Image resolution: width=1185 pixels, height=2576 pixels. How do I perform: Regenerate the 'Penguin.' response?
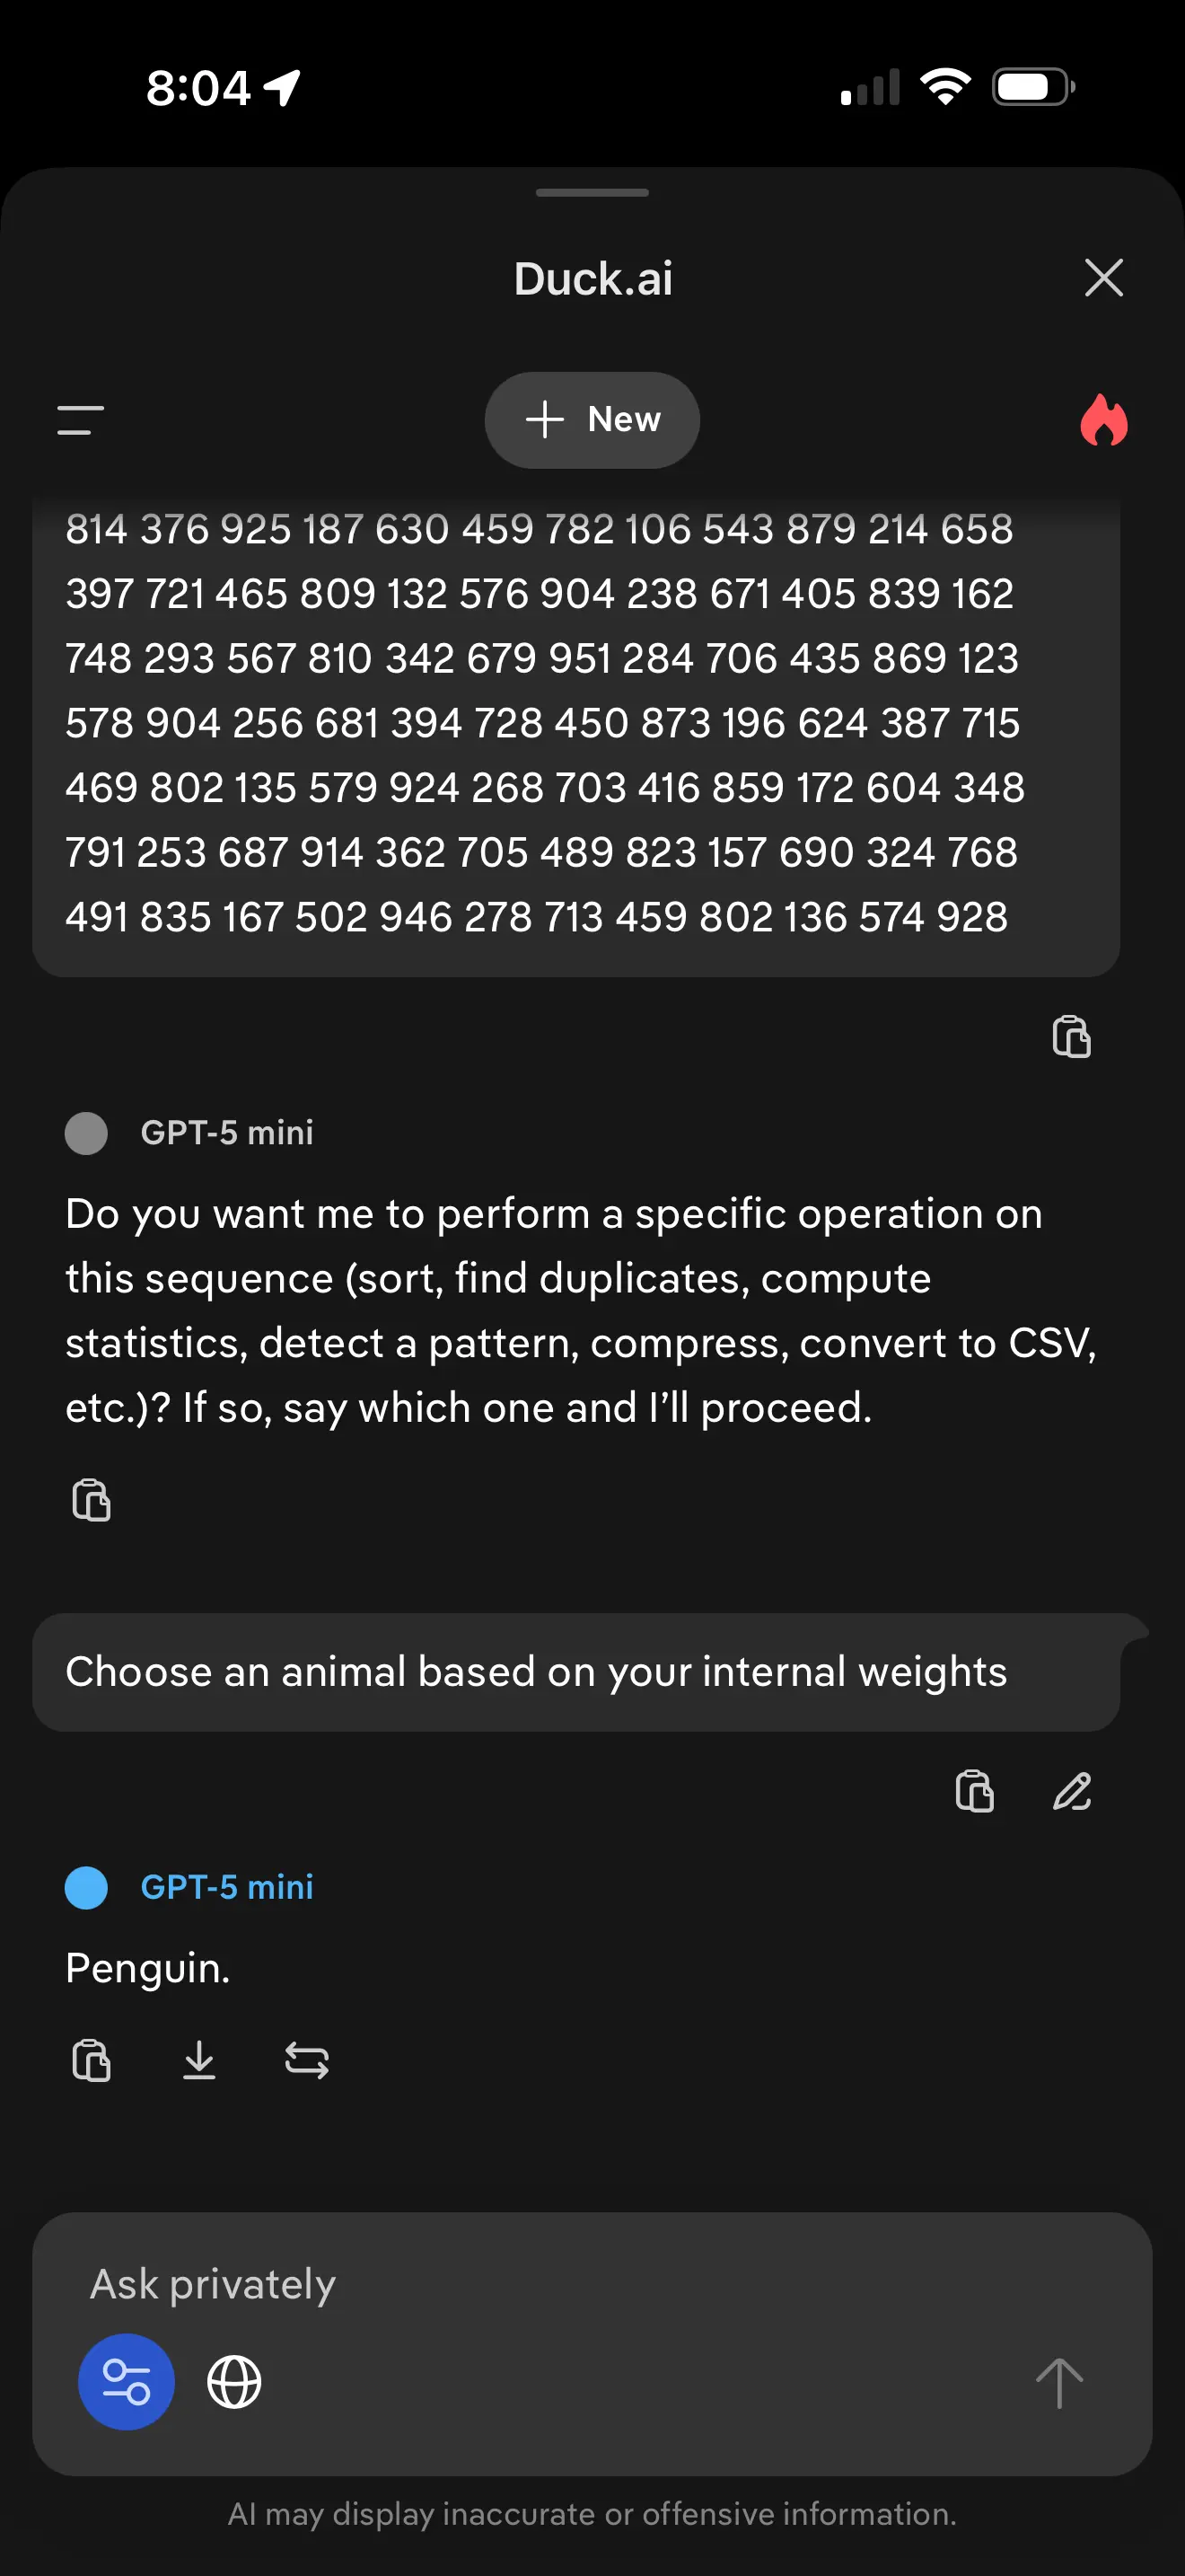tap(307, 2060)
